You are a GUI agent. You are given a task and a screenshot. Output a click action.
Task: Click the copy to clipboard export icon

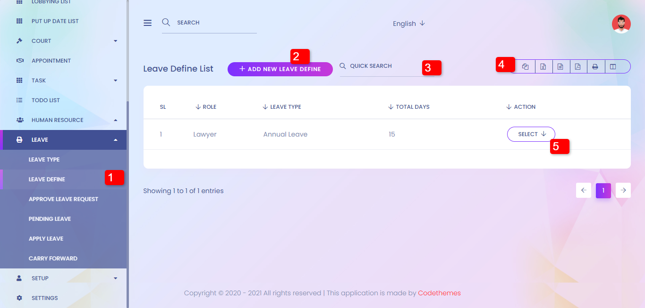526,67
